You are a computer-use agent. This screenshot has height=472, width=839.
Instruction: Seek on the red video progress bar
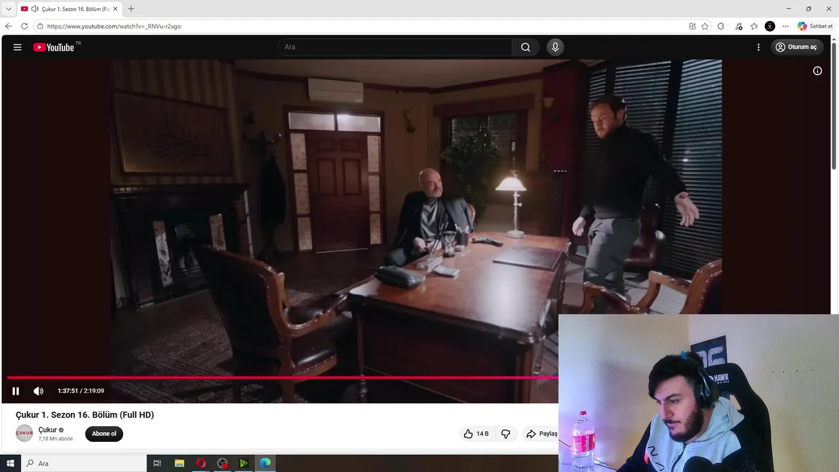pos(283,378)
